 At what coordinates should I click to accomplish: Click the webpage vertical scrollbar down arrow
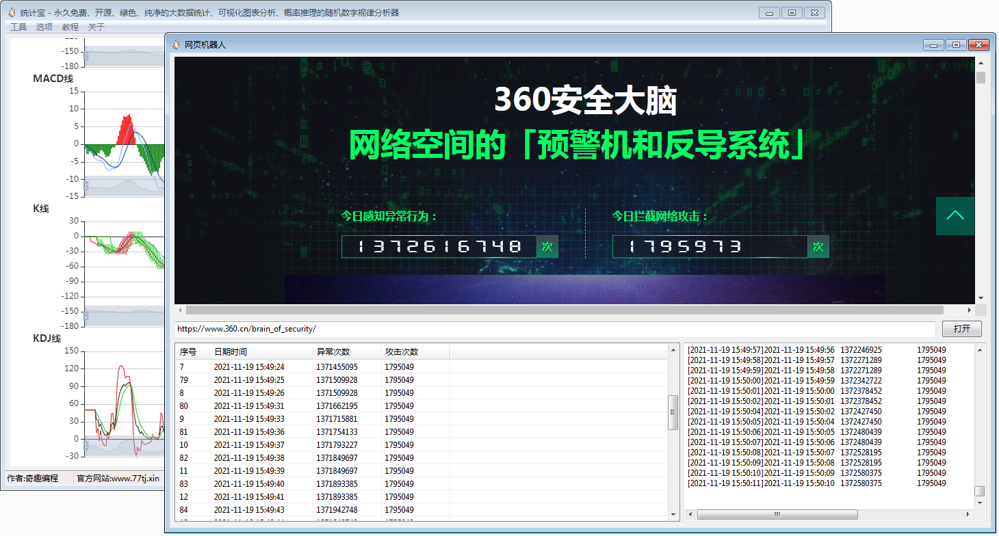981,298
